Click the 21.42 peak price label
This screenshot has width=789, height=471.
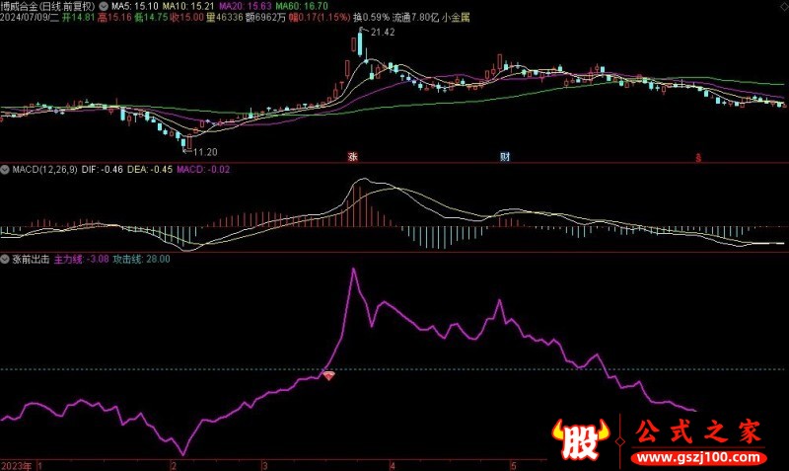coord(383,33)
